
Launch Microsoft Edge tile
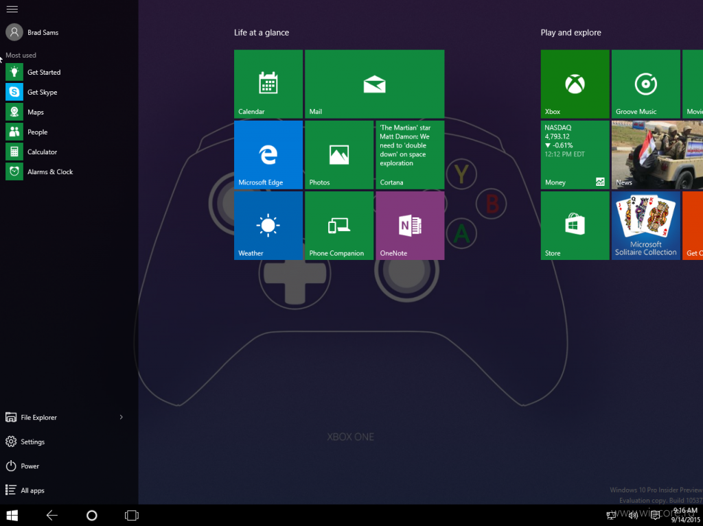pos(268,154)
